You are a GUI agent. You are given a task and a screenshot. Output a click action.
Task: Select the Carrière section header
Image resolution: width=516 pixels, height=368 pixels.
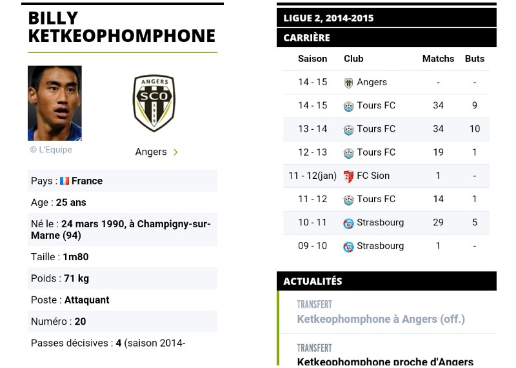click(x=386, y=37)
